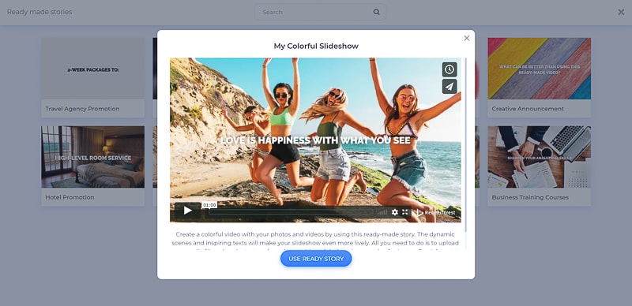The height and width of the screenshot is (306, 632).
Task: Click the Creative Announcement label
Action: pos(528,109)
